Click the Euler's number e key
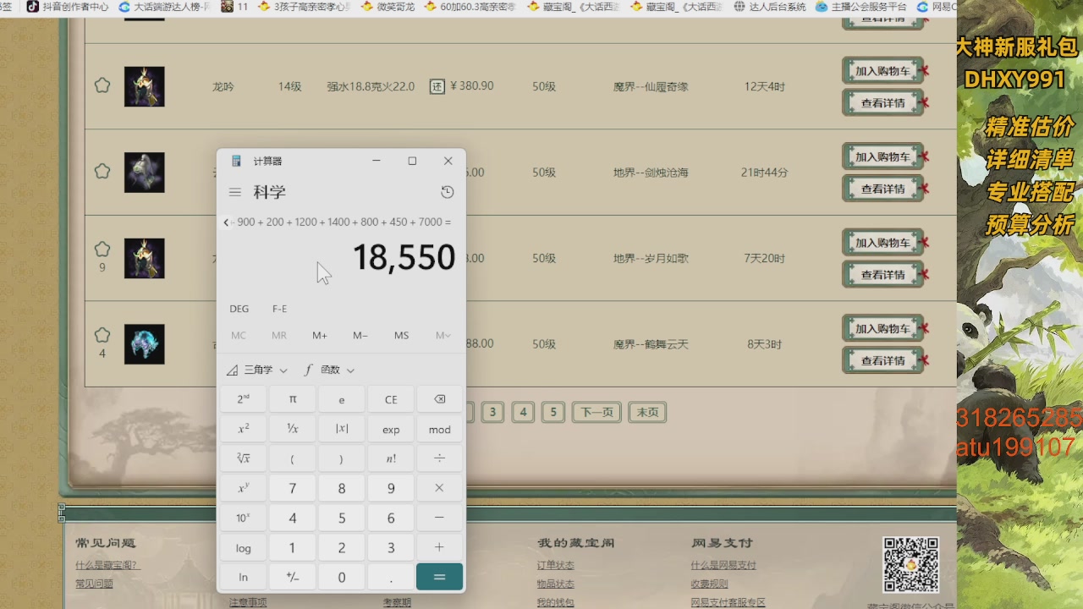Image resolution: width=1083 pixels, height=609 pixels. [342, 399]
